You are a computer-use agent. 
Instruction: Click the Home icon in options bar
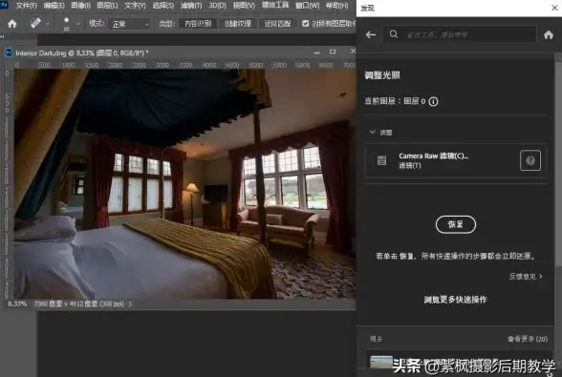pos(12,24)
